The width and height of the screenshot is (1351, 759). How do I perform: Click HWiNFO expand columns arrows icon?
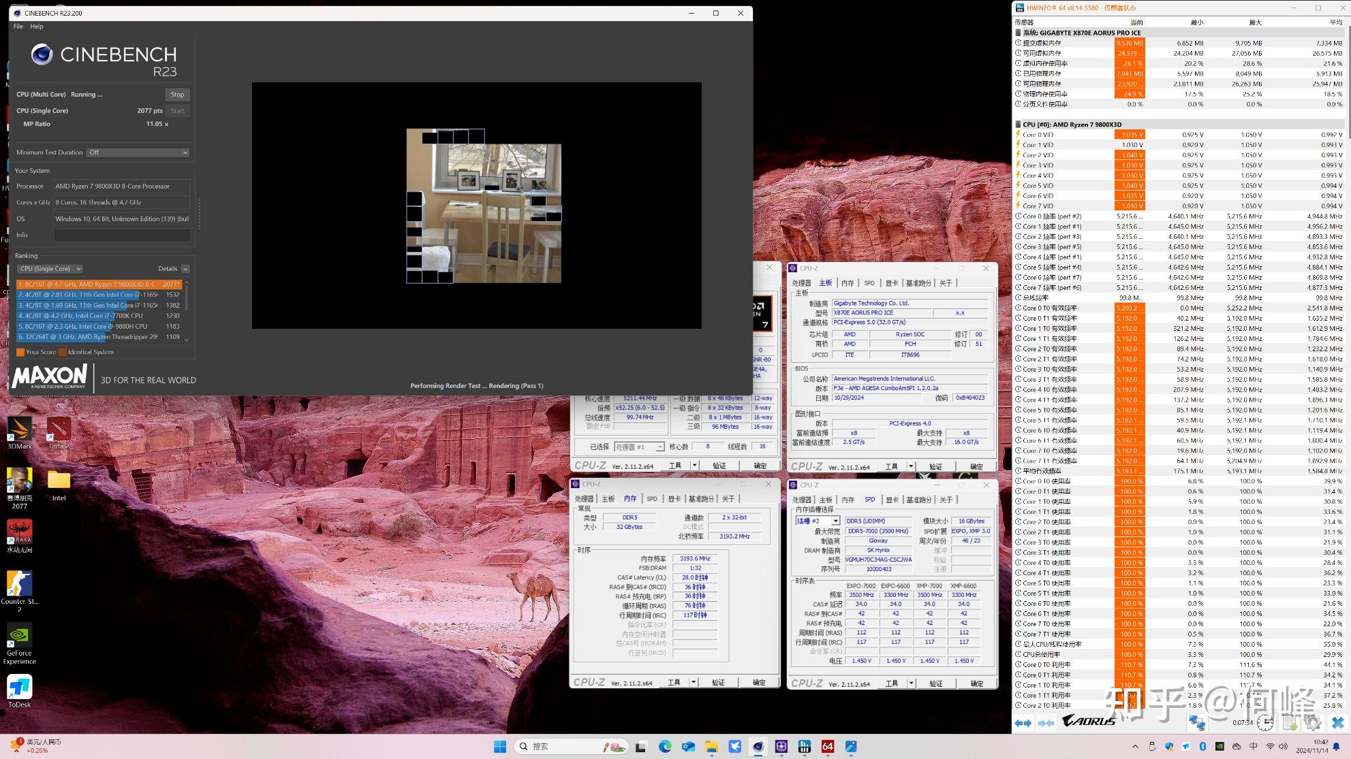click(1023, 723)
